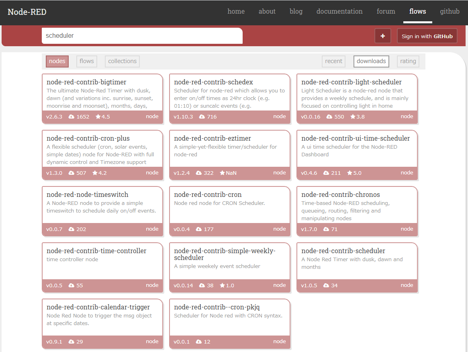Click the node label on calendar-trigger card
468x352 pixels.
[x=152, y=342]
